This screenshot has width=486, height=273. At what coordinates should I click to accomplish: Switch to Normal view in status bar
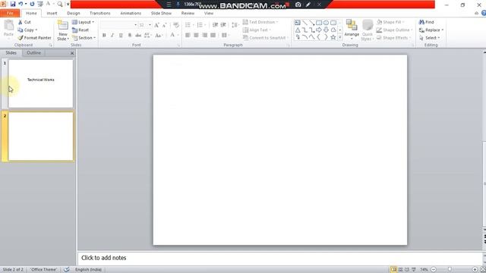[393, 270]
